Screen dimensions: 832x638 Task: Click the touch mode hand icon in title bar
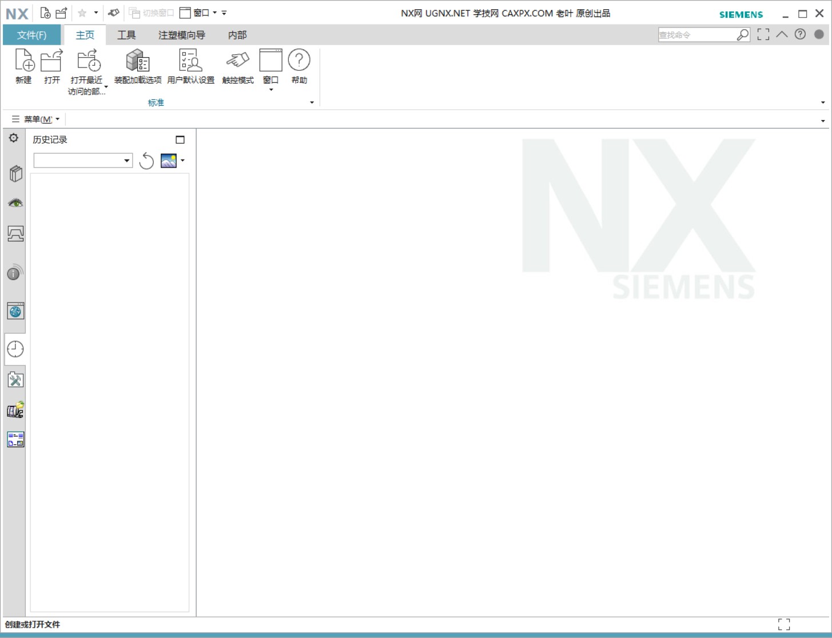click(114, 13)
